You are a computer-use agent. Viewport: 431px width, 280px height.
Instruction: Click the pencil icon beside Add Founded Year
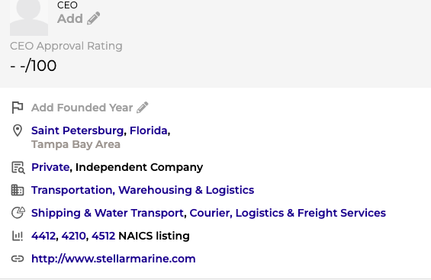point(143,108)
